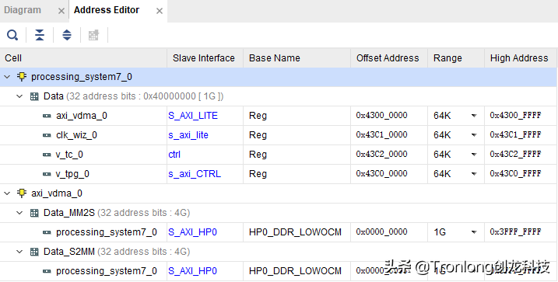
Task: Click S_AXI_HP0 in the Data_S2MM row
Action: [192, 271]
